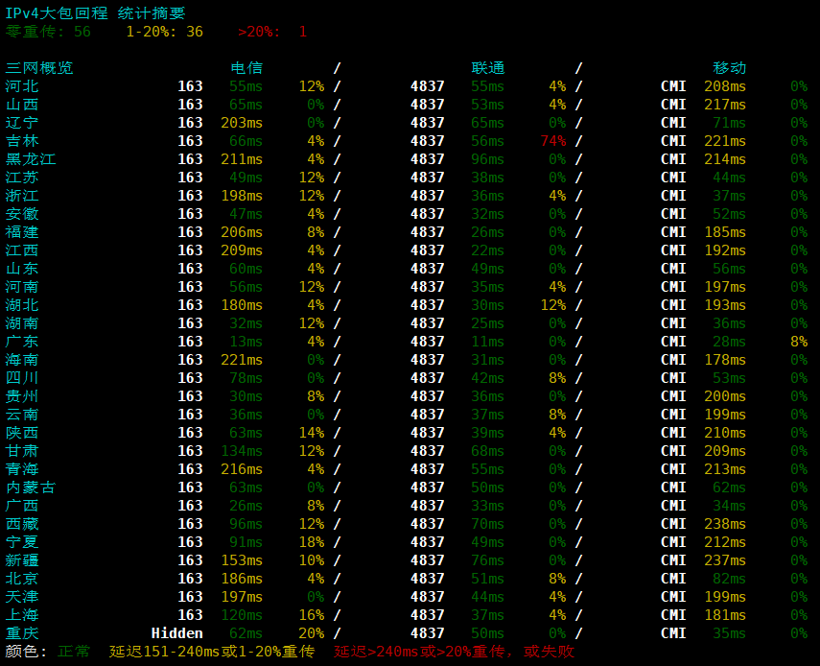The image size is (820, 666).
Task: Click the 11ms unicom latency for 广东
Action: coord(487,342)
